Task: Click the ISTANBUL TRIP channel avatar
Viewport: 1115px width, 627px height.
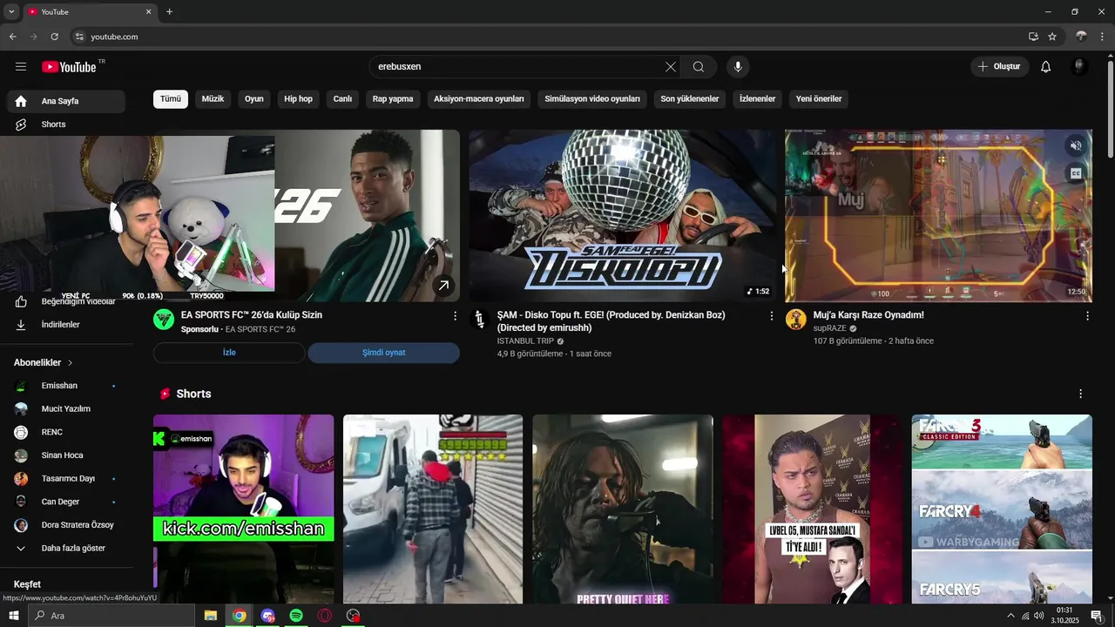Action: [479, 320]
